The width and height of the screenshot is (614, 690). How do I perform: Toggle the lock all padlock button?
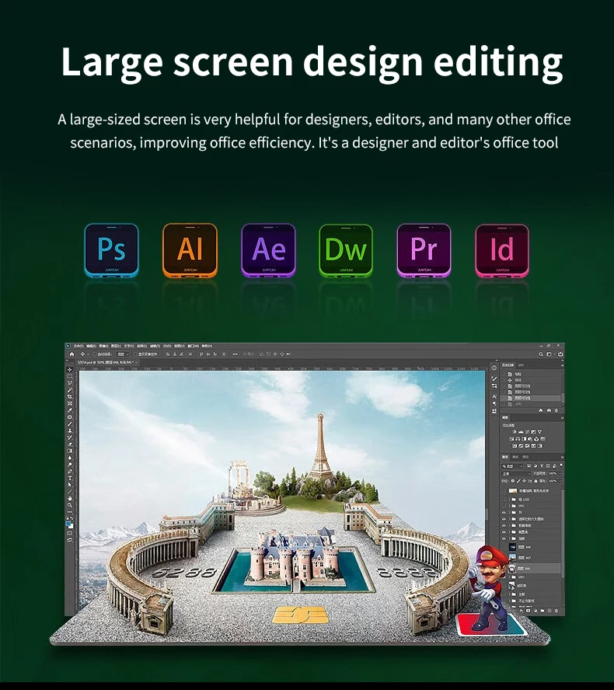tap(536, 480)
